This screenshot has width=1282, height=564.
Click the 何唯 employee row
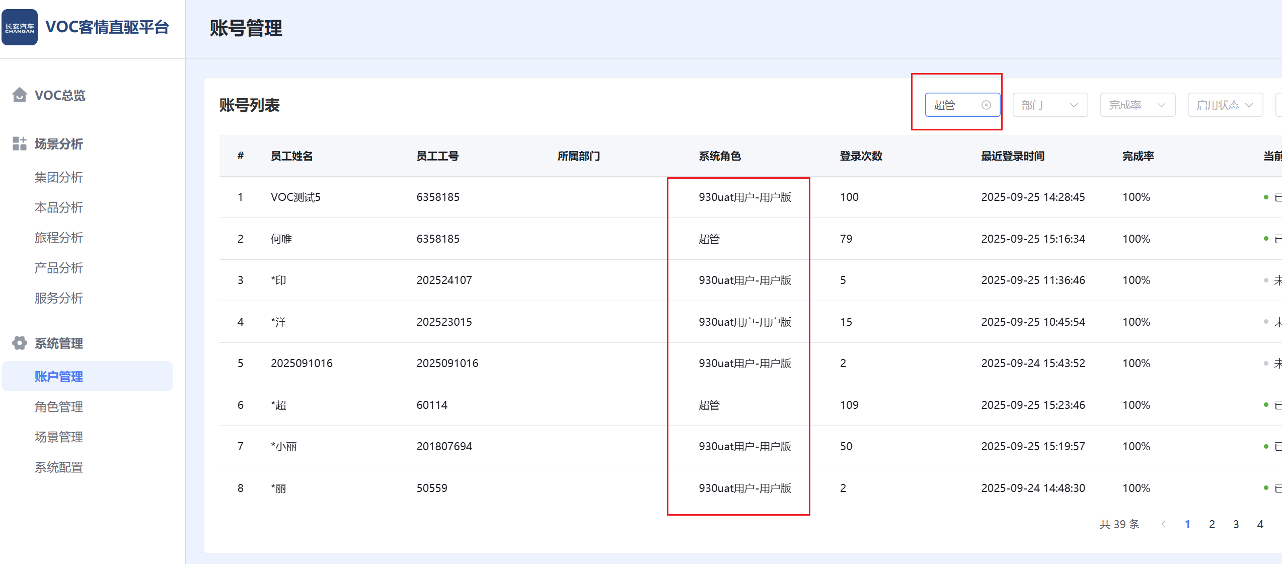tap(281, 239)
